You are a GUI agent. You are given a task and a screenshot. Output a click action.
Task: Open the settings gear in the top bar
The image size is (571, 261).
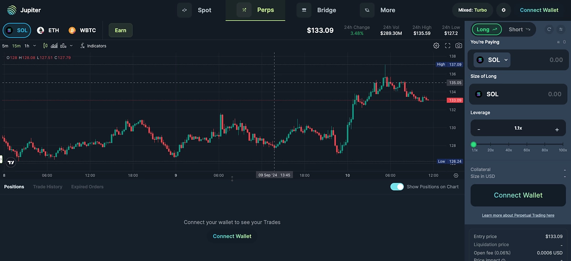click(503, 10)
